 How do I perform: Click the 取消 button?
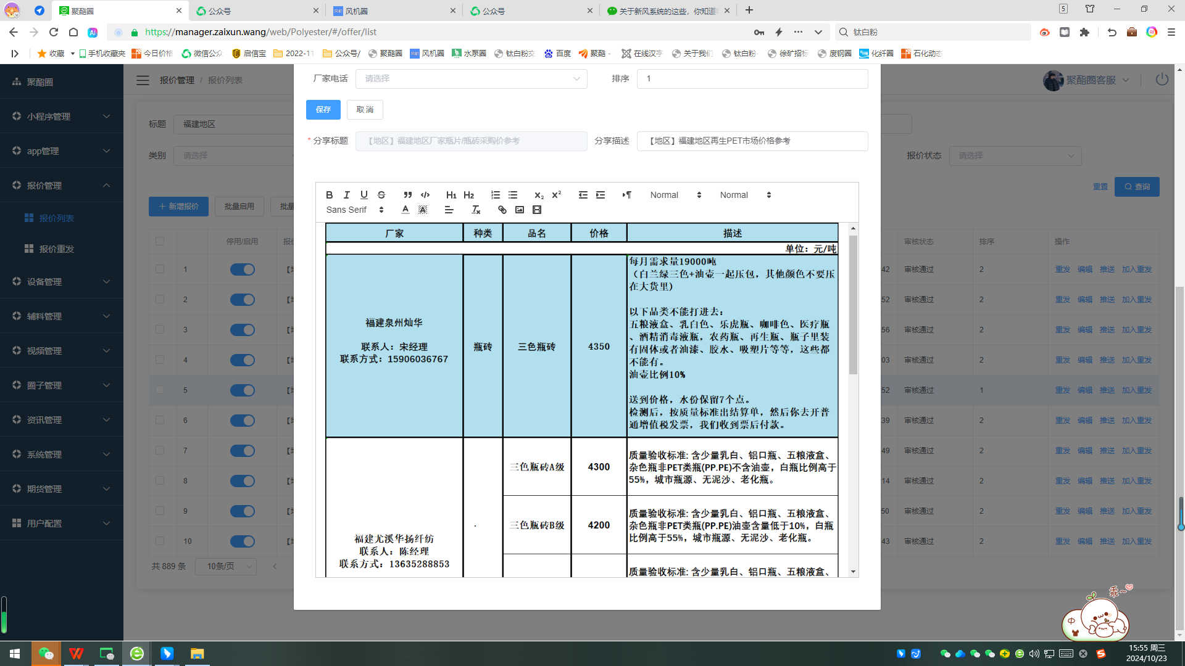365,110
